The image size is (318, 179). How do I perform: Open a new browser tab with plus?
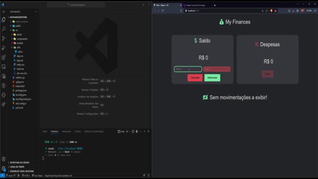(x=215, y=5)
